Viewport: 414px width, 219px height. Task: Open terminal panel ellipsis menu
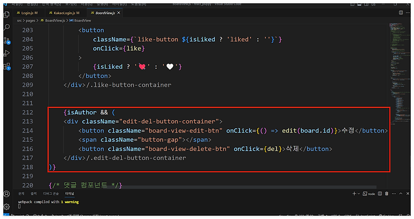pos(394,194)
